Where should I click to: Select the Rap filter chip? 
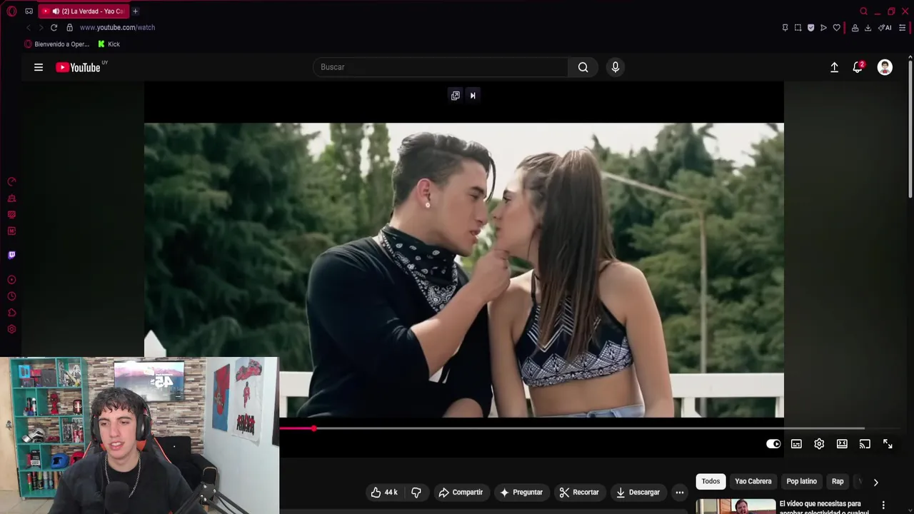838,481
